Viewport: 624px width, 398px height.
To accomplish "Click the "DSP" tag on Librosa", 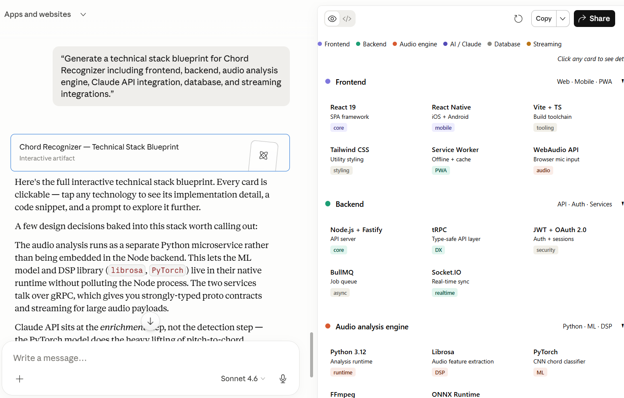I will click(x=440, y=373).
